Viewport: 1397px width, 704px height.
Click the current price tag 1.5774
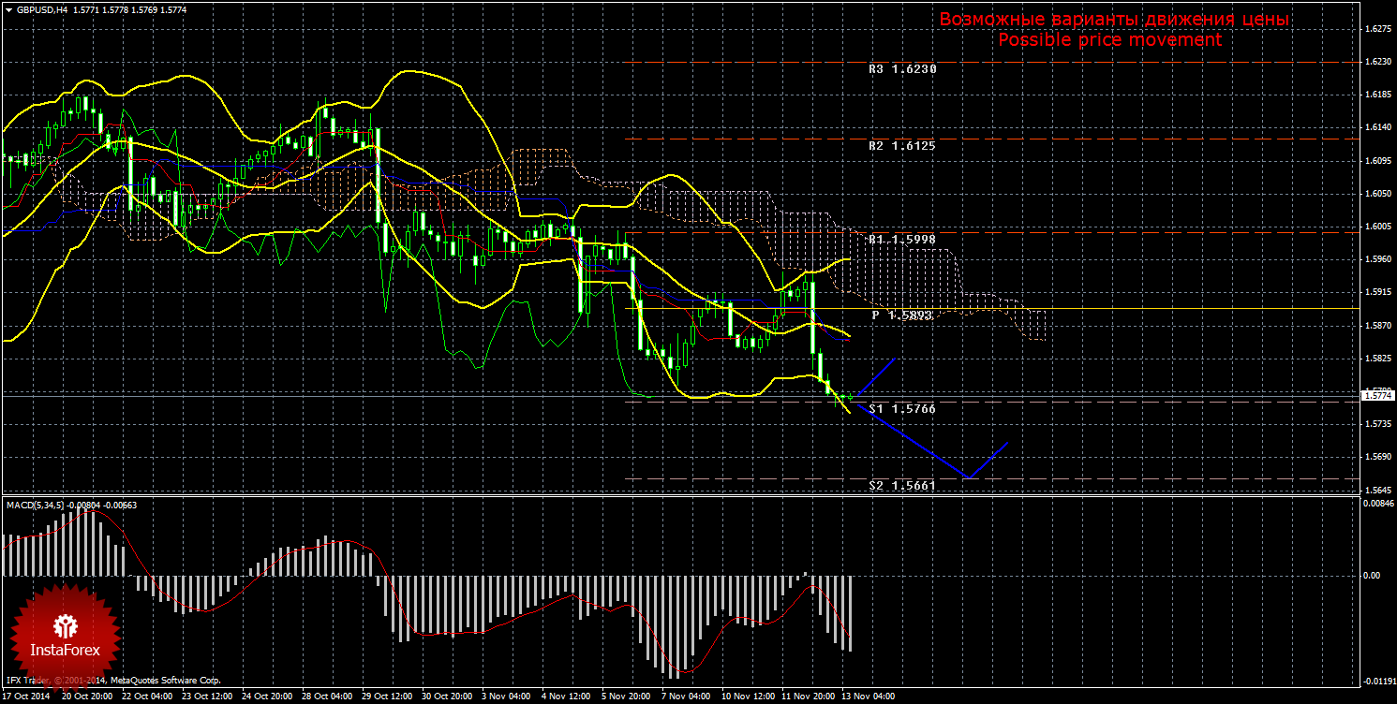coord(1376,396)
